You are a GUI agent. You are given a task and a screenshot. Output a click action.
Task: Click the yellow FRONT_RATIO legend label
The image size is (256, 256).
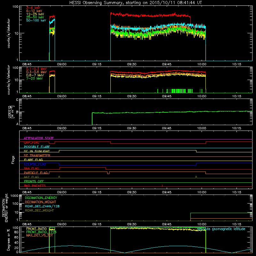(36, 229)
